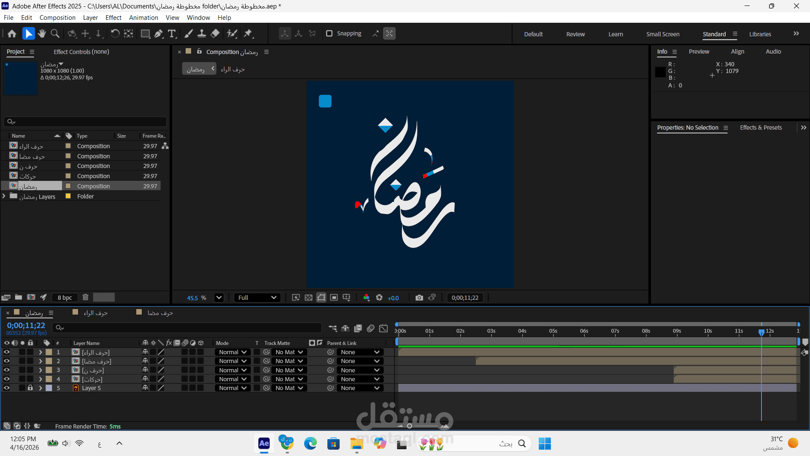Open Track Matte dropdown for layer 2
This screenshot has width=810, height=456.
point(289,361)
